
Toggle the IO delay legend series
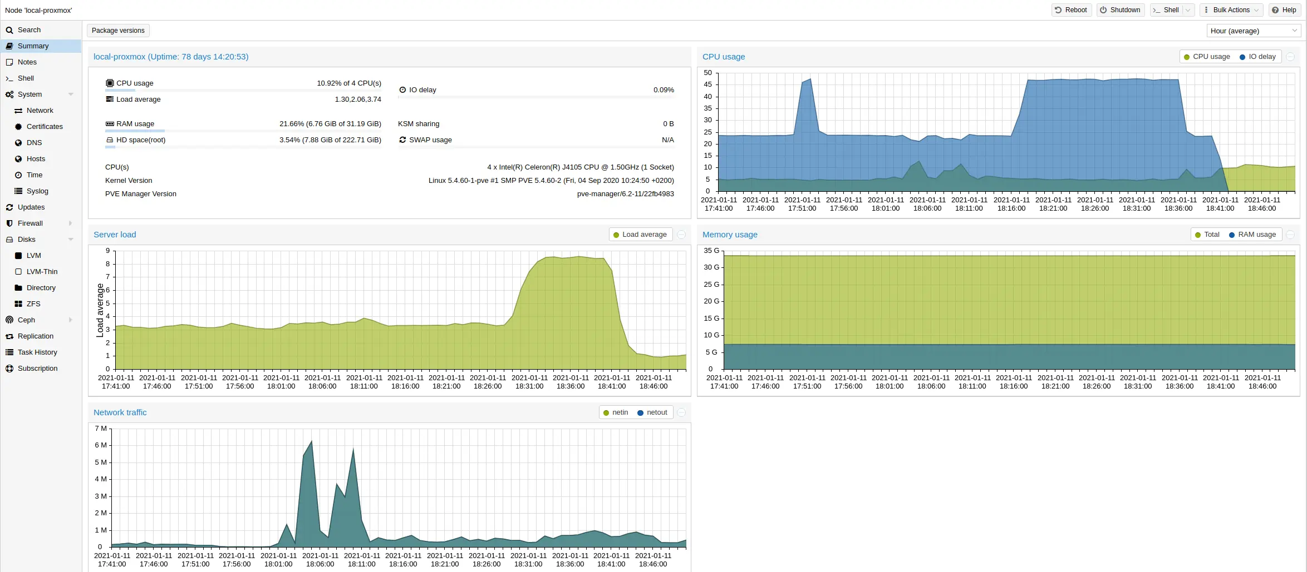(1257, 57)
